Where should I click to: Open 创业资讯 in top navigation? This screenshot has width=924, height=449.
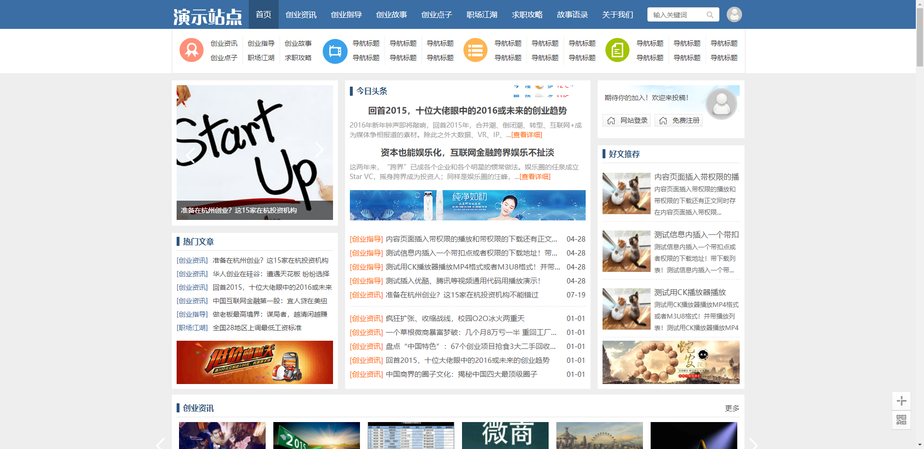tap(301, 14)
